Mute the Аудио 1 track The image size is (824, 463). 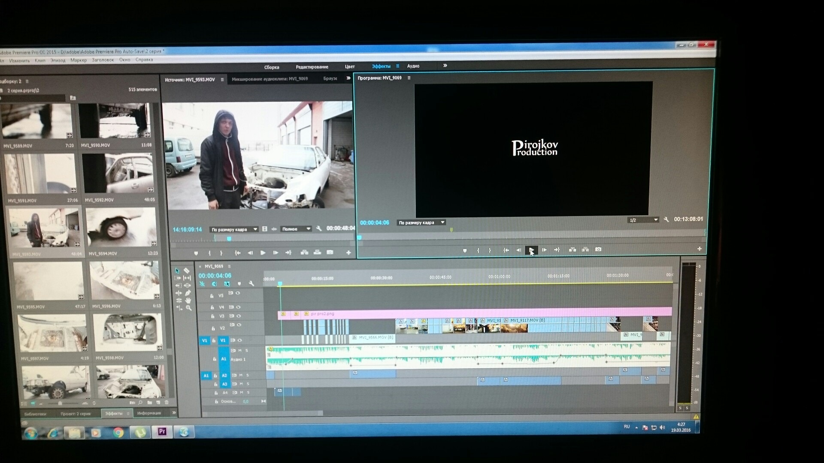(x=239, y=351)
